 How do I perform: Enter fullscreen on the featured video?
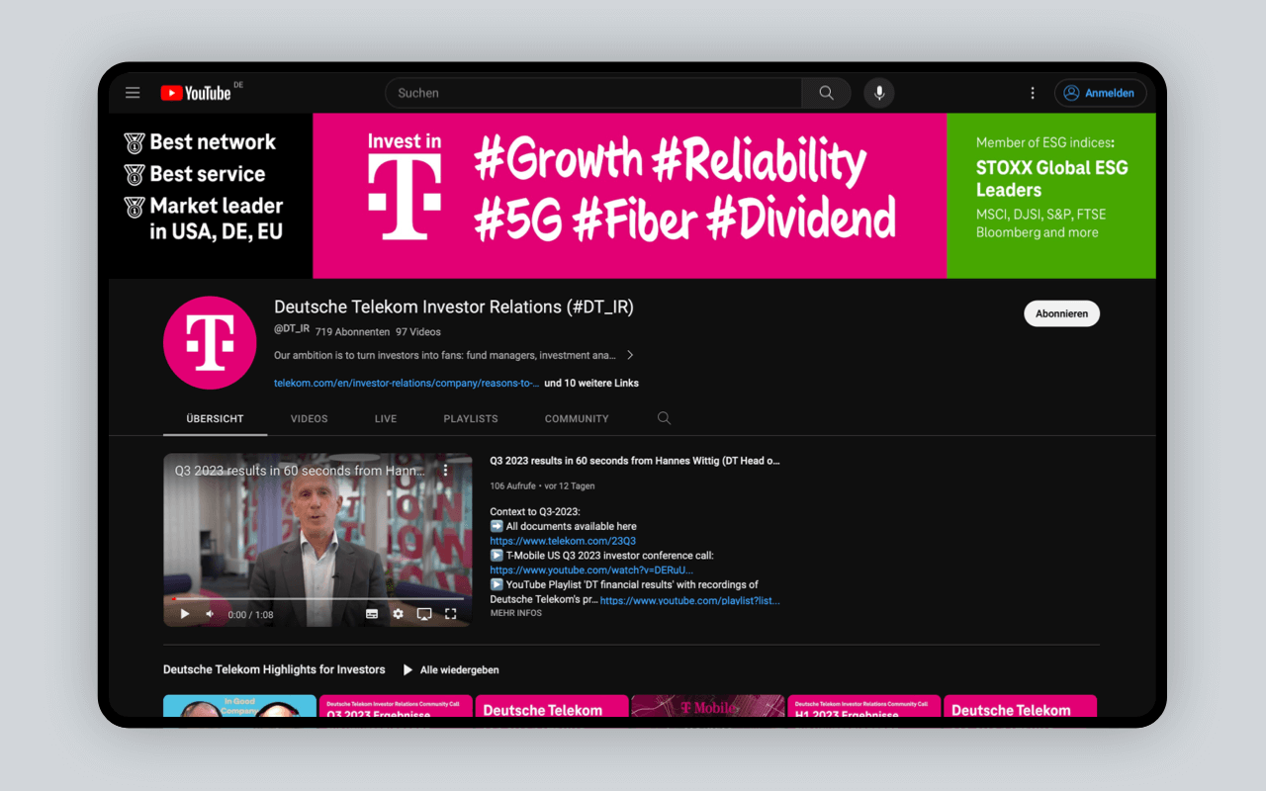(x=450, y=614)
